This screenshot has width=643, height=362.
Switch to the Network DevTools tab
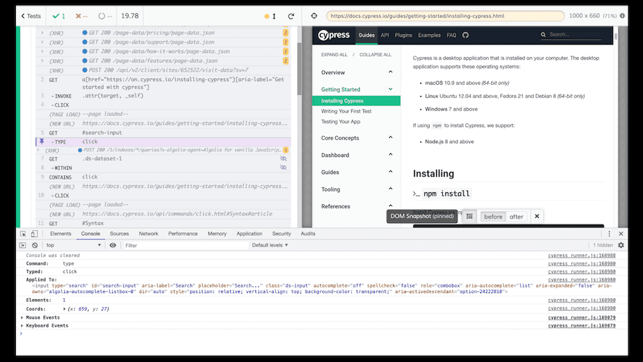tap(148, 233)
